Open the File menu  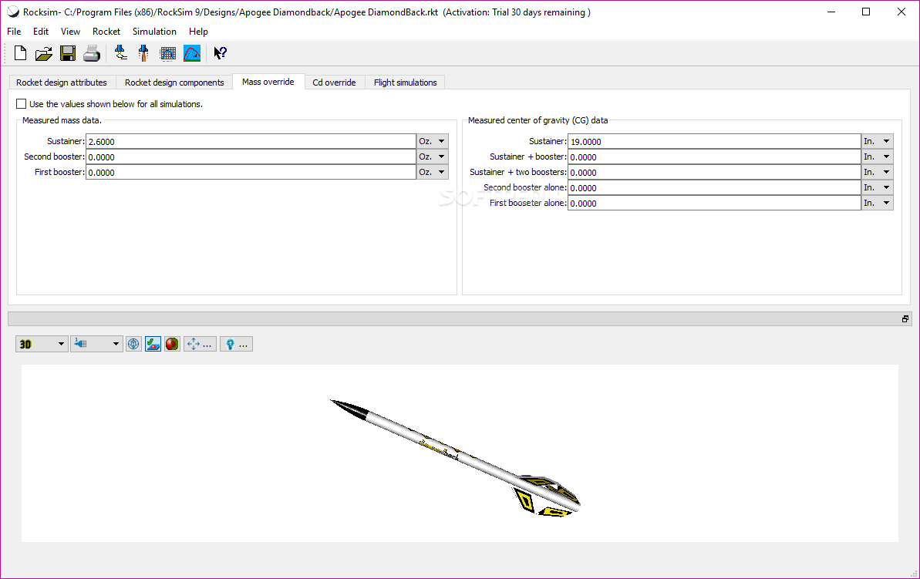click(x=14, y=32)
